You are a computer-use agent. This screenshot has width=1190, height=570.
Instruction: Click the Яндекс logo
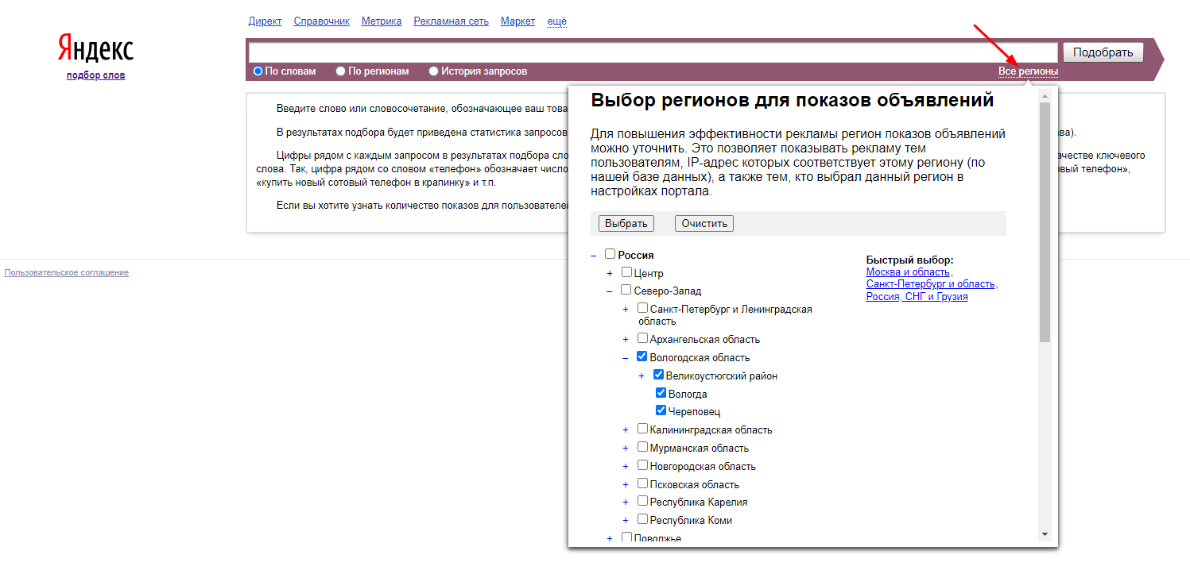95,49
